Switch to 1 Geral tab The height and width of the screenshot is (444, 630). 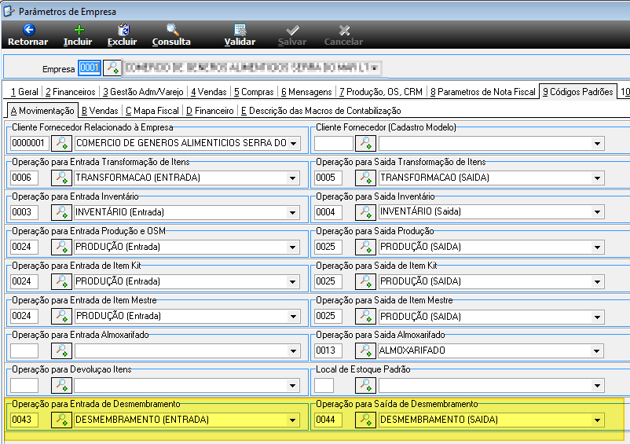coord(24,92)
